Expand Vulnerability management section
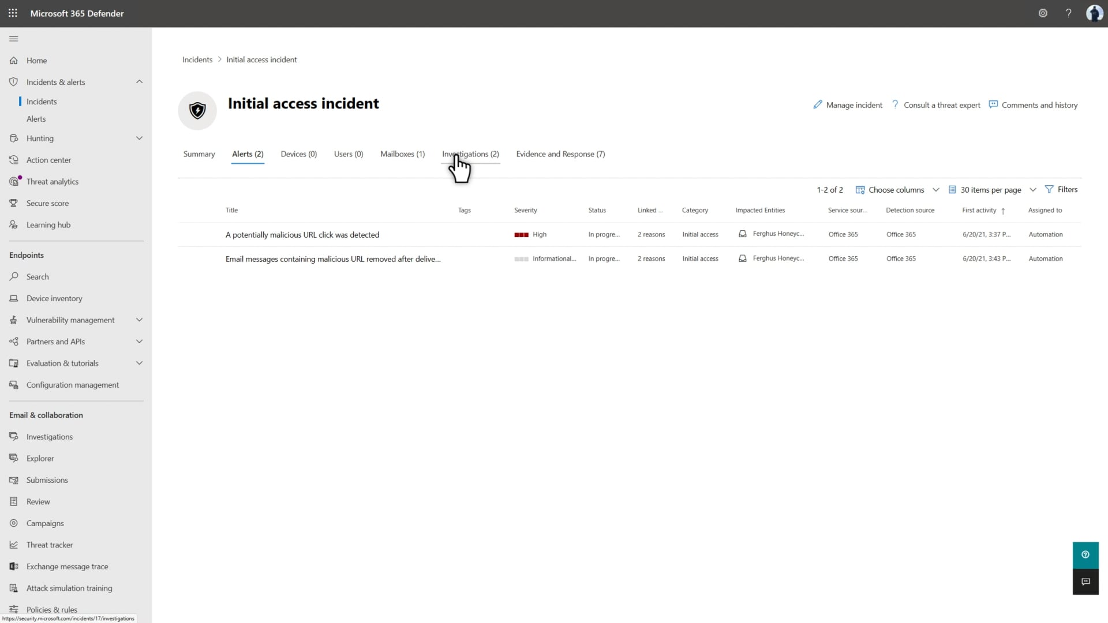 tap(139, 320)
